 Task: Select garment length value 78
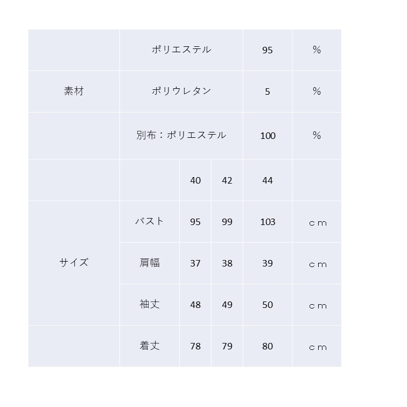tap(195, 346)
